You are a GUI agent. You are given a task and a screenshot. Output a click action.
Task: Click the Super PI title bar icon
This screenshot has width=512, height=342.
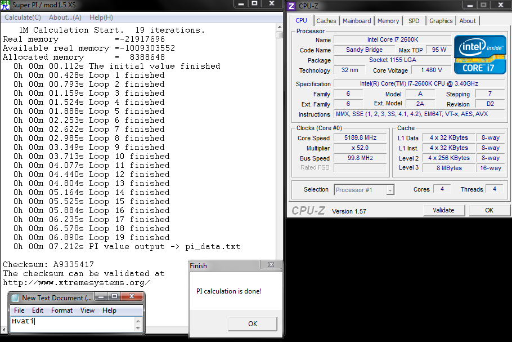click(6, 5)
